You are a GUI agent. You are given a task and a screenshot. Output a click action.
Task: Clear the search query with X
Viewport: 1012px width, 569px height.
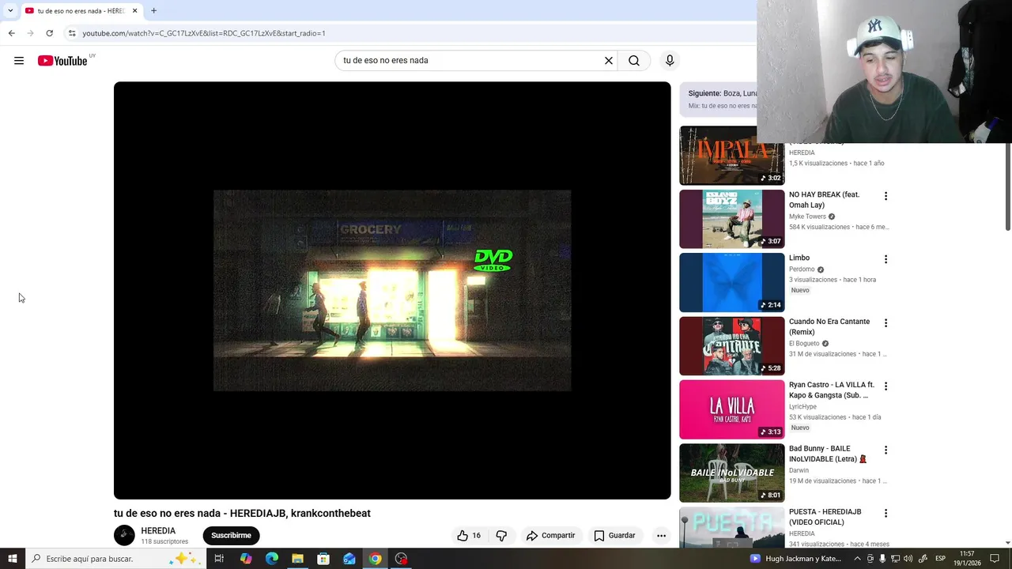[x=609, y=60]
